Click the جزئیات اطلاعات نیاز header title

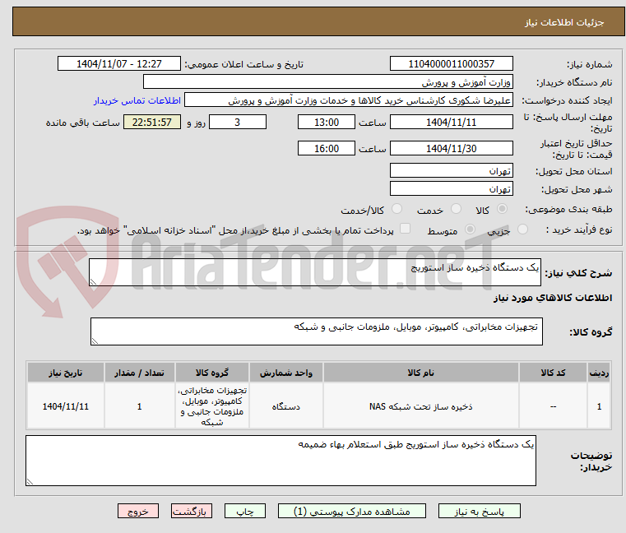point(564,22)
